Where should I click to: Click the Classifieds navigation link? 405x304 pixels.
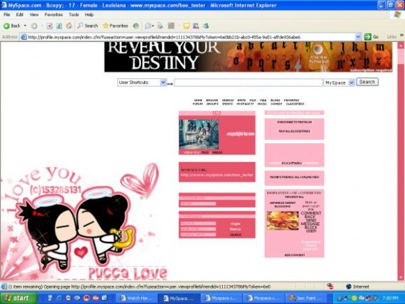[295, 104]
